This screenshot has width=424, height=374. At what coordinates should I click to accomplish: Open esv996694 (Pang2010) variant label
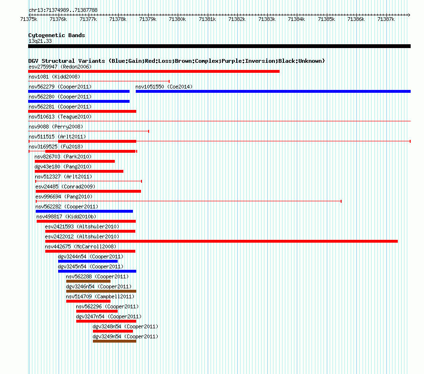click(x=64, y=197)
